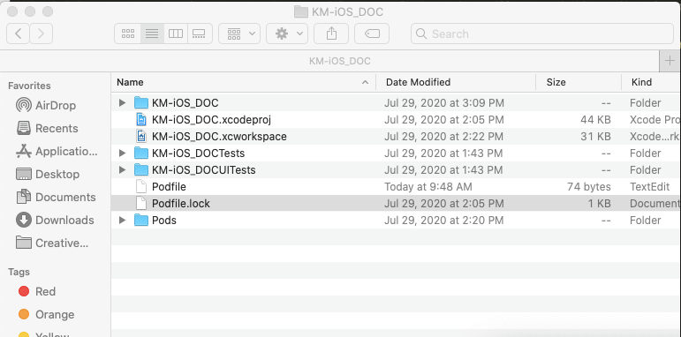Expand the KM-iOS_DOC folder triangle

(123, 103)
